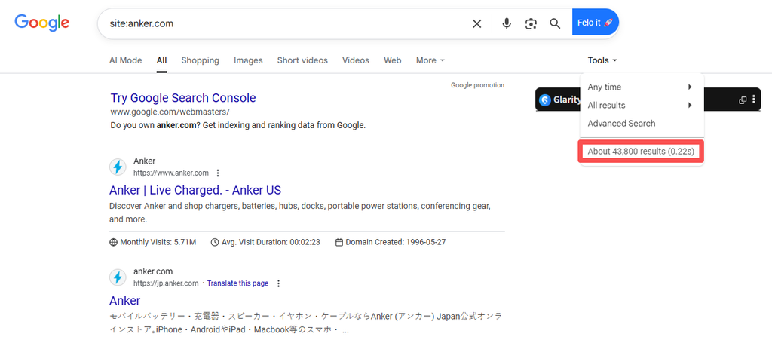The width and height of the screenshot is (772, 340).
Task: Click the Monthly Visits: 5.71M text
Action: pyautogui.click(x=158, y=242)
